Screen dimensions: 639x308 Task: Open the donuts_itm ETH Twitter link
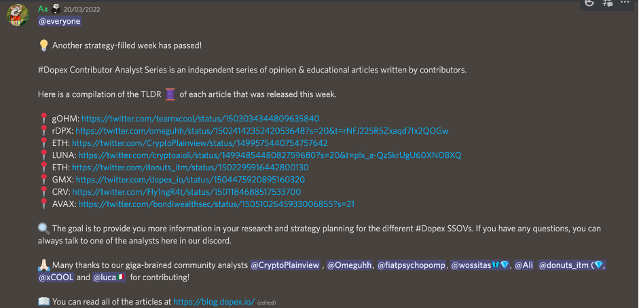click(190, 167)
